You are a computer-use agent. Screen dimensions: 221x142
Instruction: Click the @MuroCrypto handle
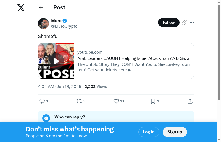point(64,26)
